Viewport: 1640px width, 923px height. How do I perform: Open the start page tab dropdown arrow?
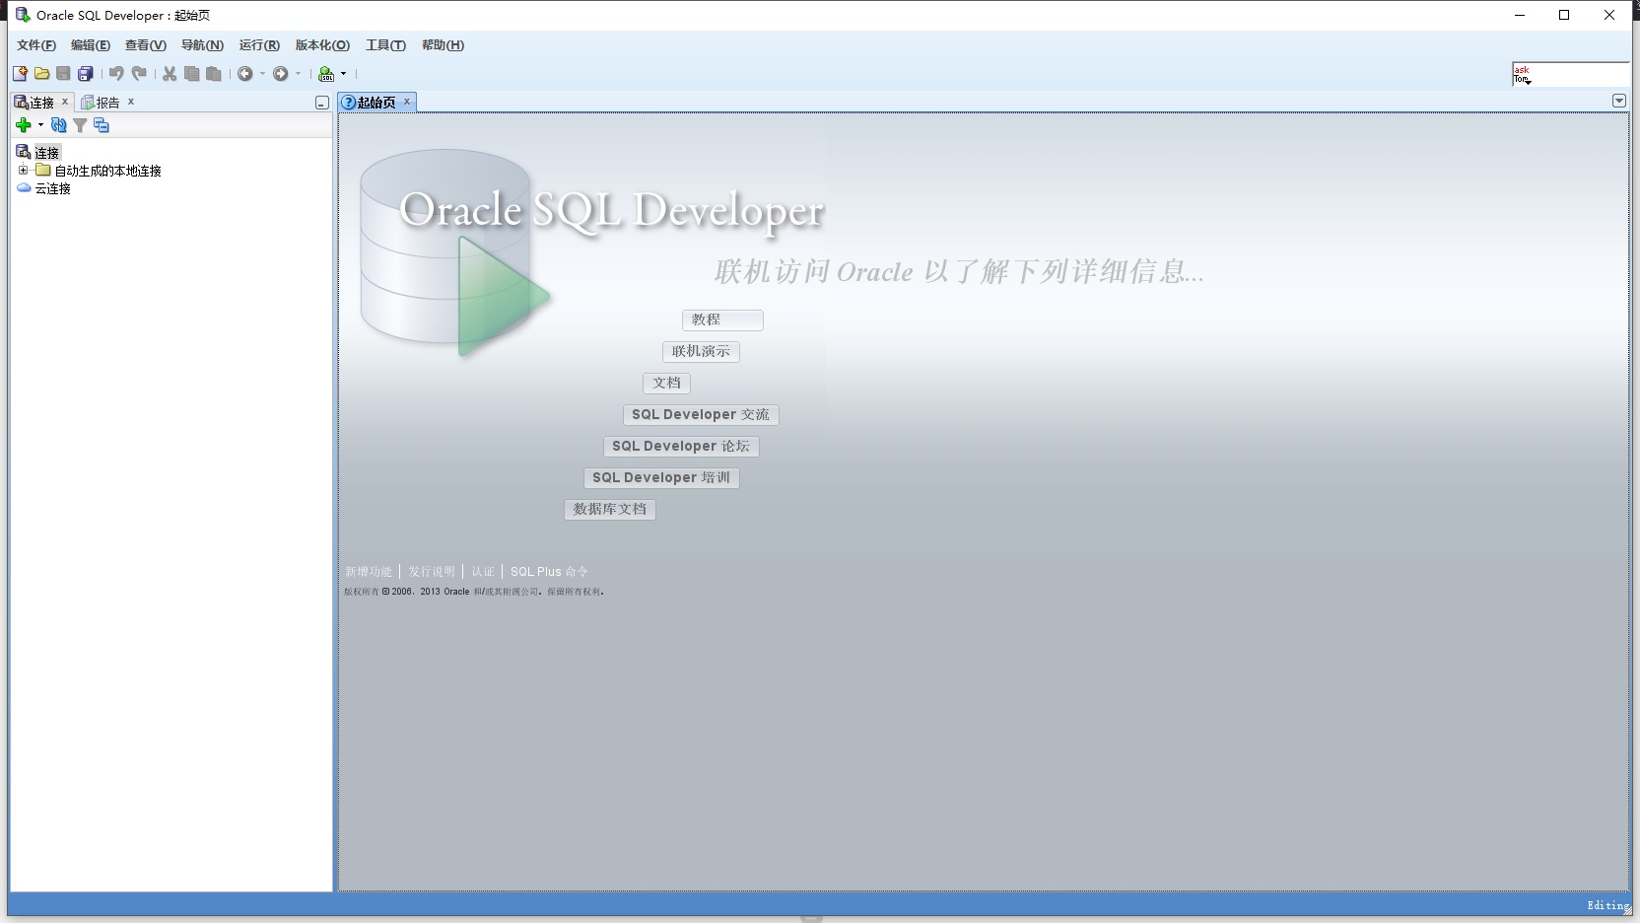pos(1618,101)
